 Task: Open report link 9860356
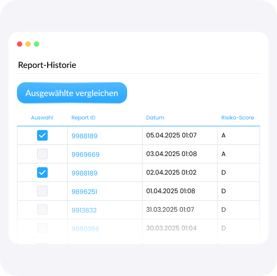point(85,229)
